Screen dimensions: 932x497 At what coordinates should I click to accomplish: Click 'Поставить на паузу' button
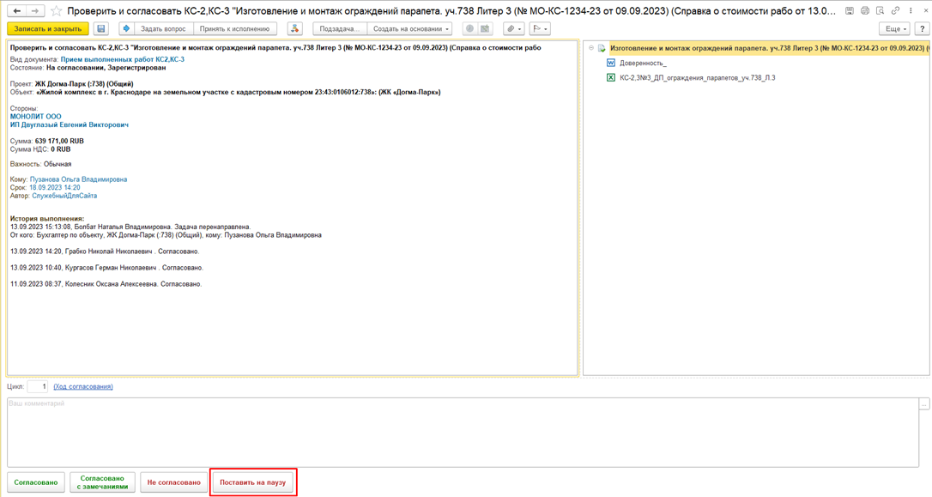pos(253,482)
